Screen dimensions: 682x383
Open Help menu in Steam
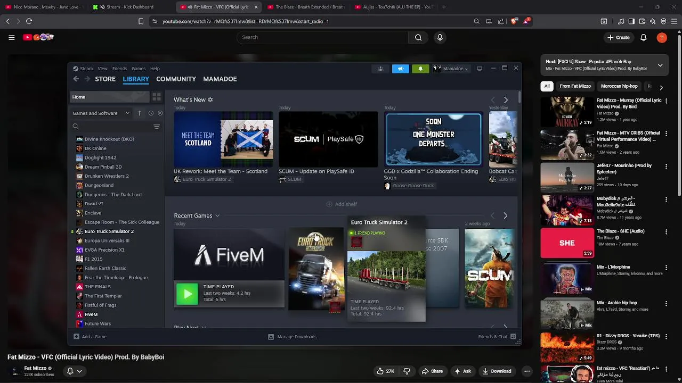(155, 69)
